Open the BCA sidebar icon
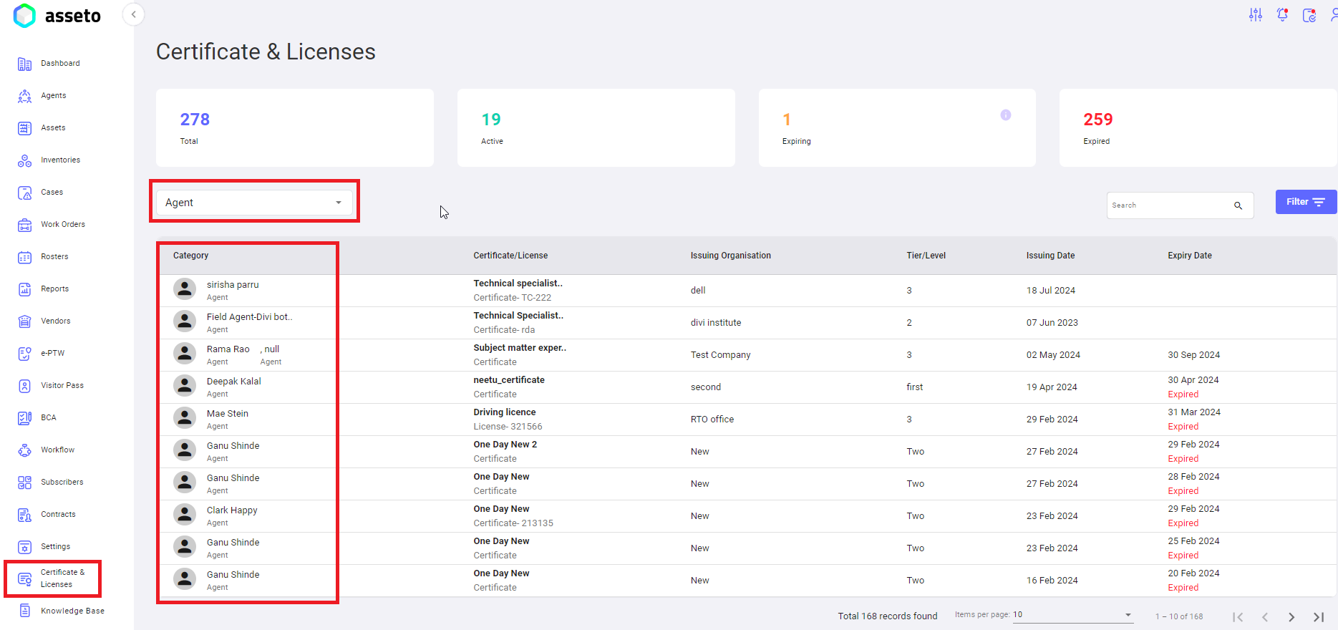1338x630 pixels. coord(24,418)
